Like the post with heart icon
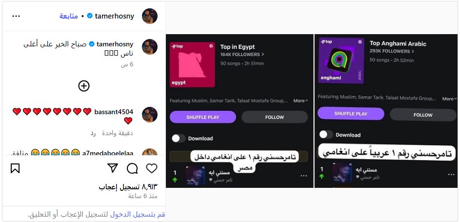 152,168
